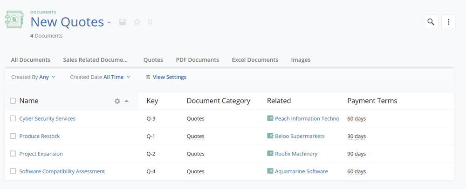466x189 pixels.
Task: Switch to the Excel Documents tab
Action: (x=255, y=60)
